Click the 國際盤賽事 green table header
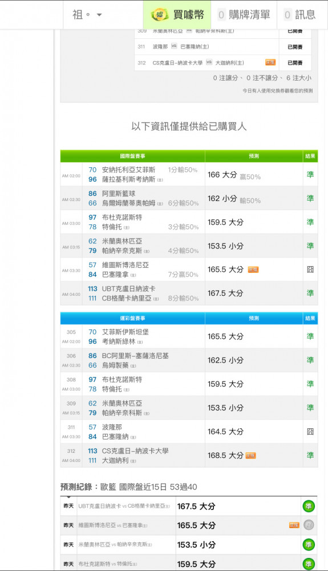The image size is (328, 571). (x=133, y=156)
